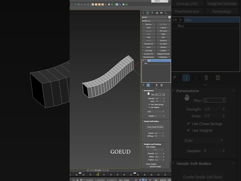Image resolution: width=241 pixels, height=181 pixels.
Task: Click the time slider left arrow
Action: pyautogui.click(x=88, y=170)
